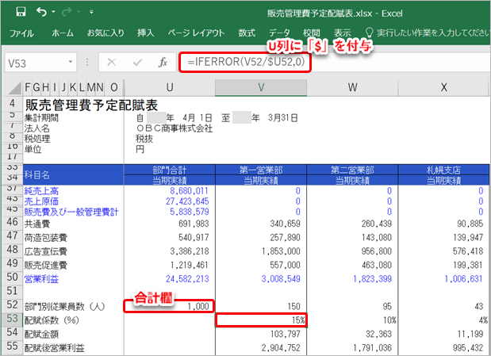Open the Customize Quick Access Toolbar dropdown

tap(91, 12)
